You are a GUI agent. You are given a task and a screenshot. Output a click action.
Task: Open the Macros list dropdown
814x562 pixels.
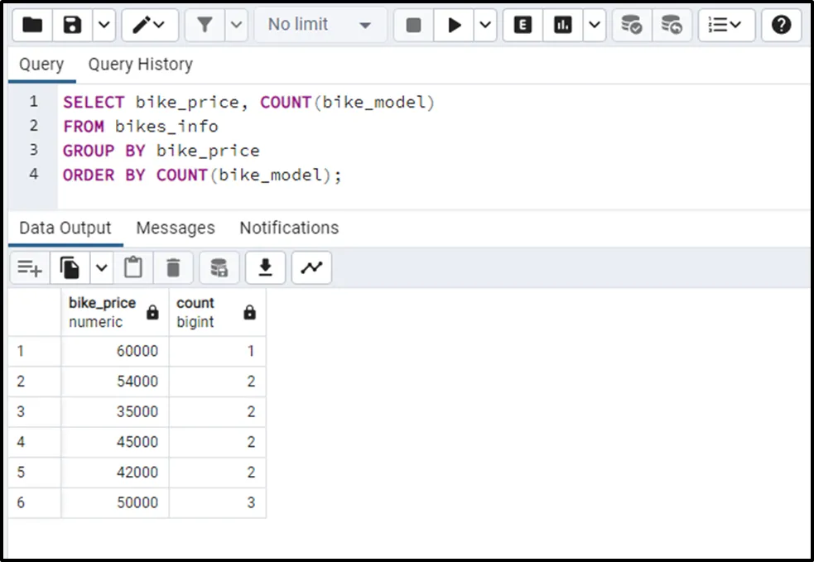tap(726, 25)
